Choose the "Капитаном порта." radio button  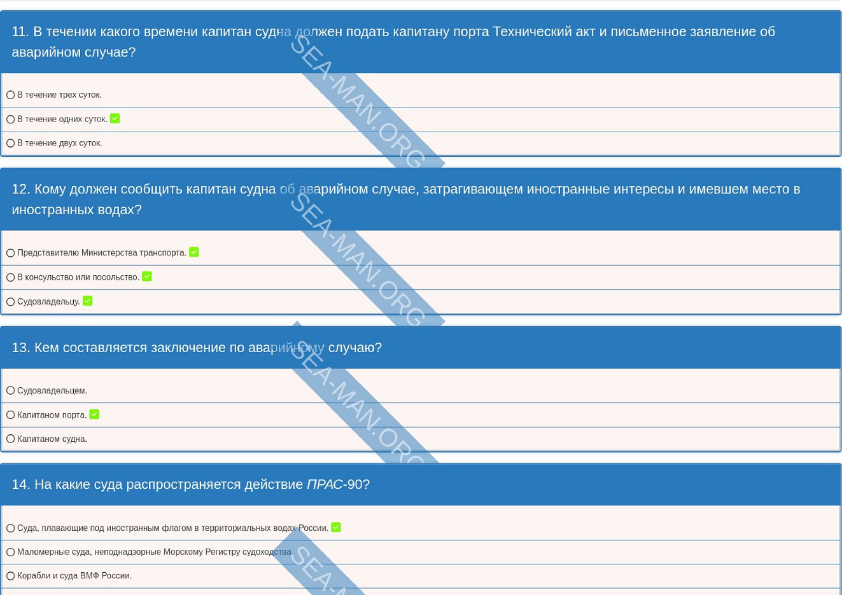(10, 415)
